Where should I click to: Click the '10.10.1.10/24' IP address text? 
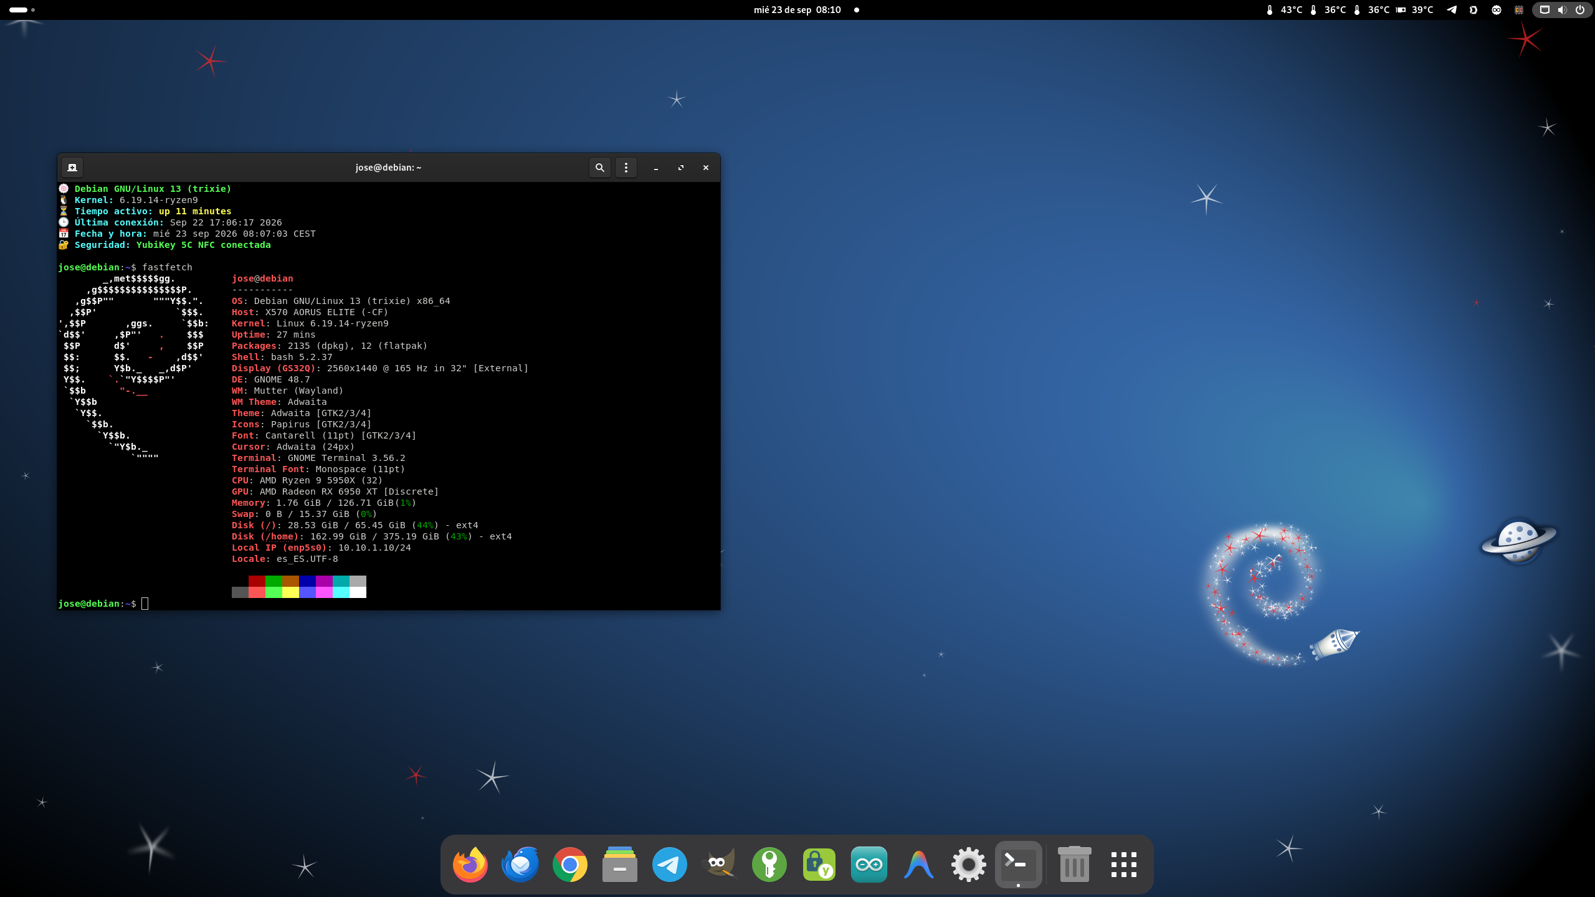[374, 548]
